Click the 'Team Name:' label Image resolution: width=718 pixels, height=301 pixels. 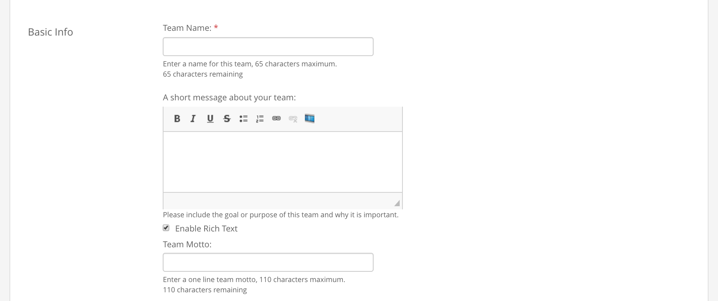(187, 28)
